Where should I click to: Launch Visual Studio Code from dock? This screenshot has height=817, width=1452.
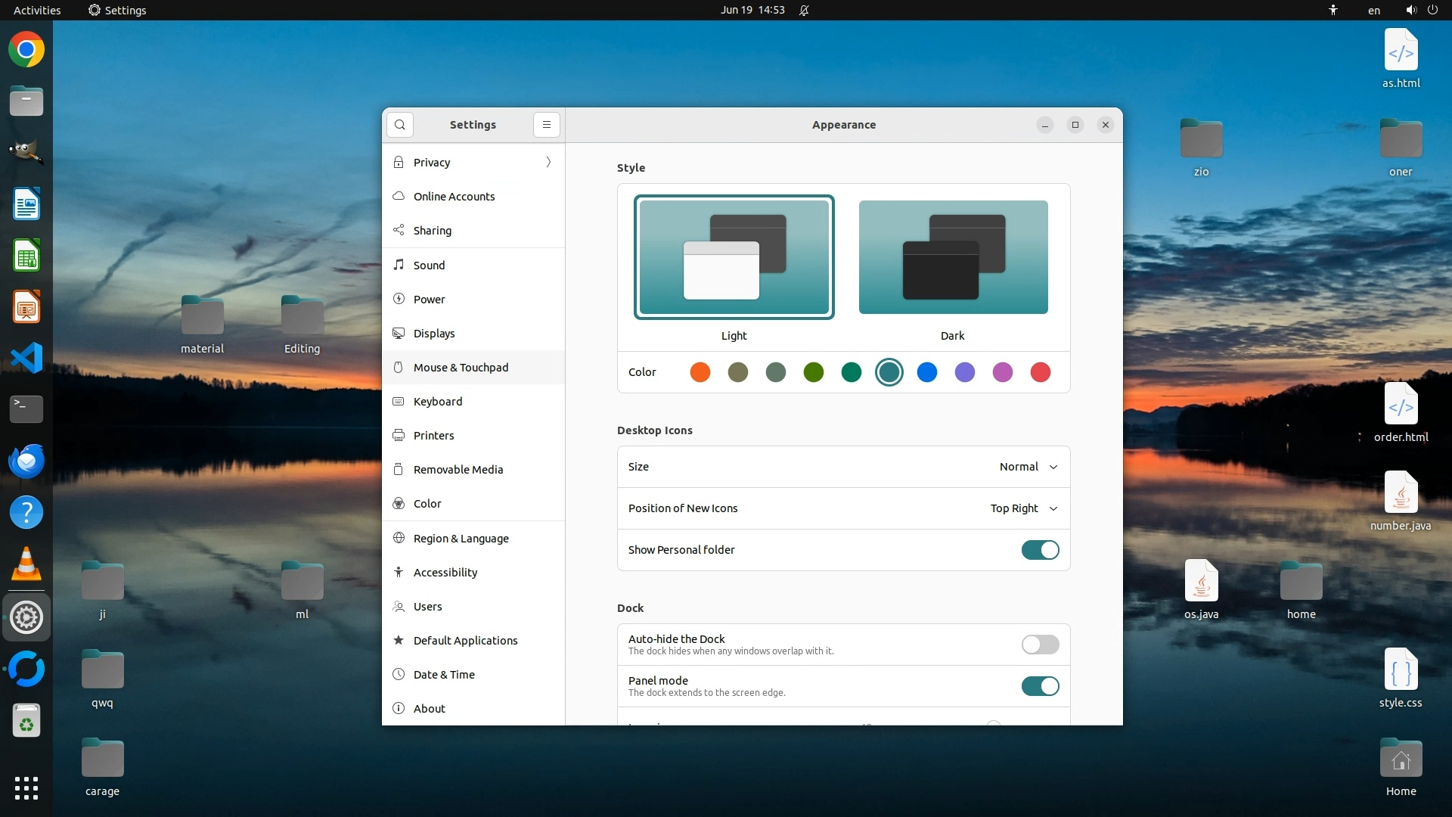[x=26, y=358]
